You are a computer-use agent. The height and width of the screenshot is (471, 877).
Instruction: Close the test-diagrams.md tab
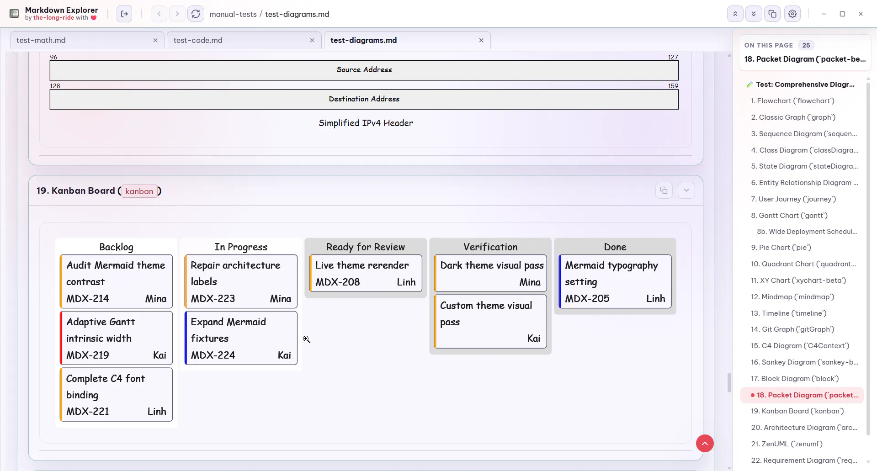pyautogui.click(x=481, y=40)
